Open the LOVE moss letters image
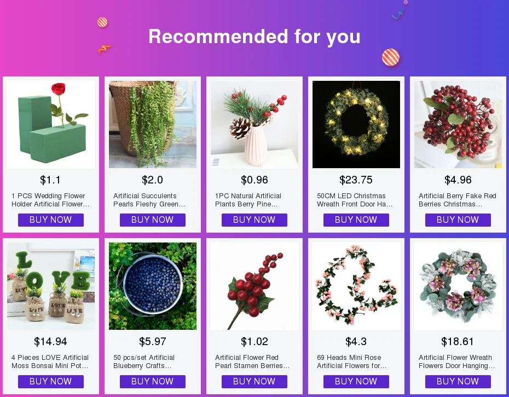Image resolution: width=509 pixels, height=397 pixels. (x=51, y=286)
